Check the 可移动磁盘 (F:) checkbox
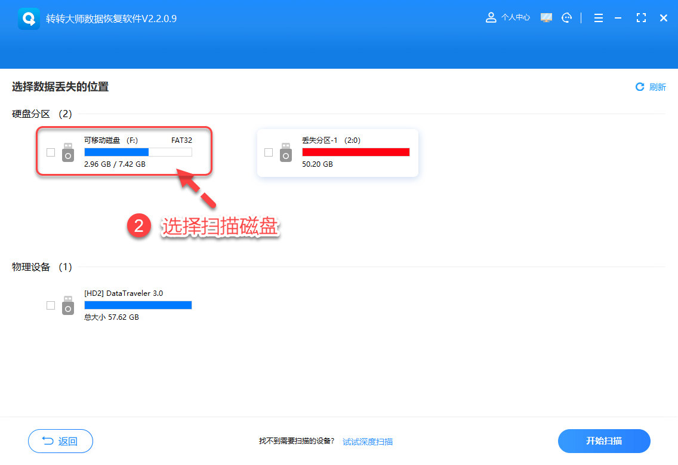 click(51, 152)
